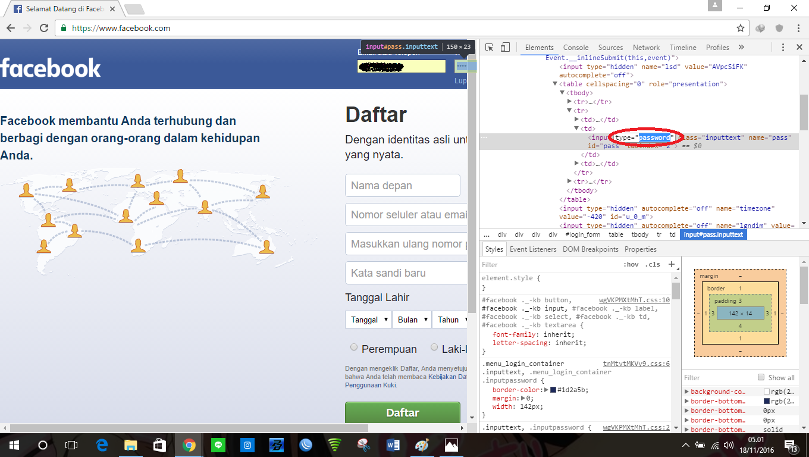The image size is (809, 457).
Task: Open the Windows action center notifications
Action: coord(791,445)
